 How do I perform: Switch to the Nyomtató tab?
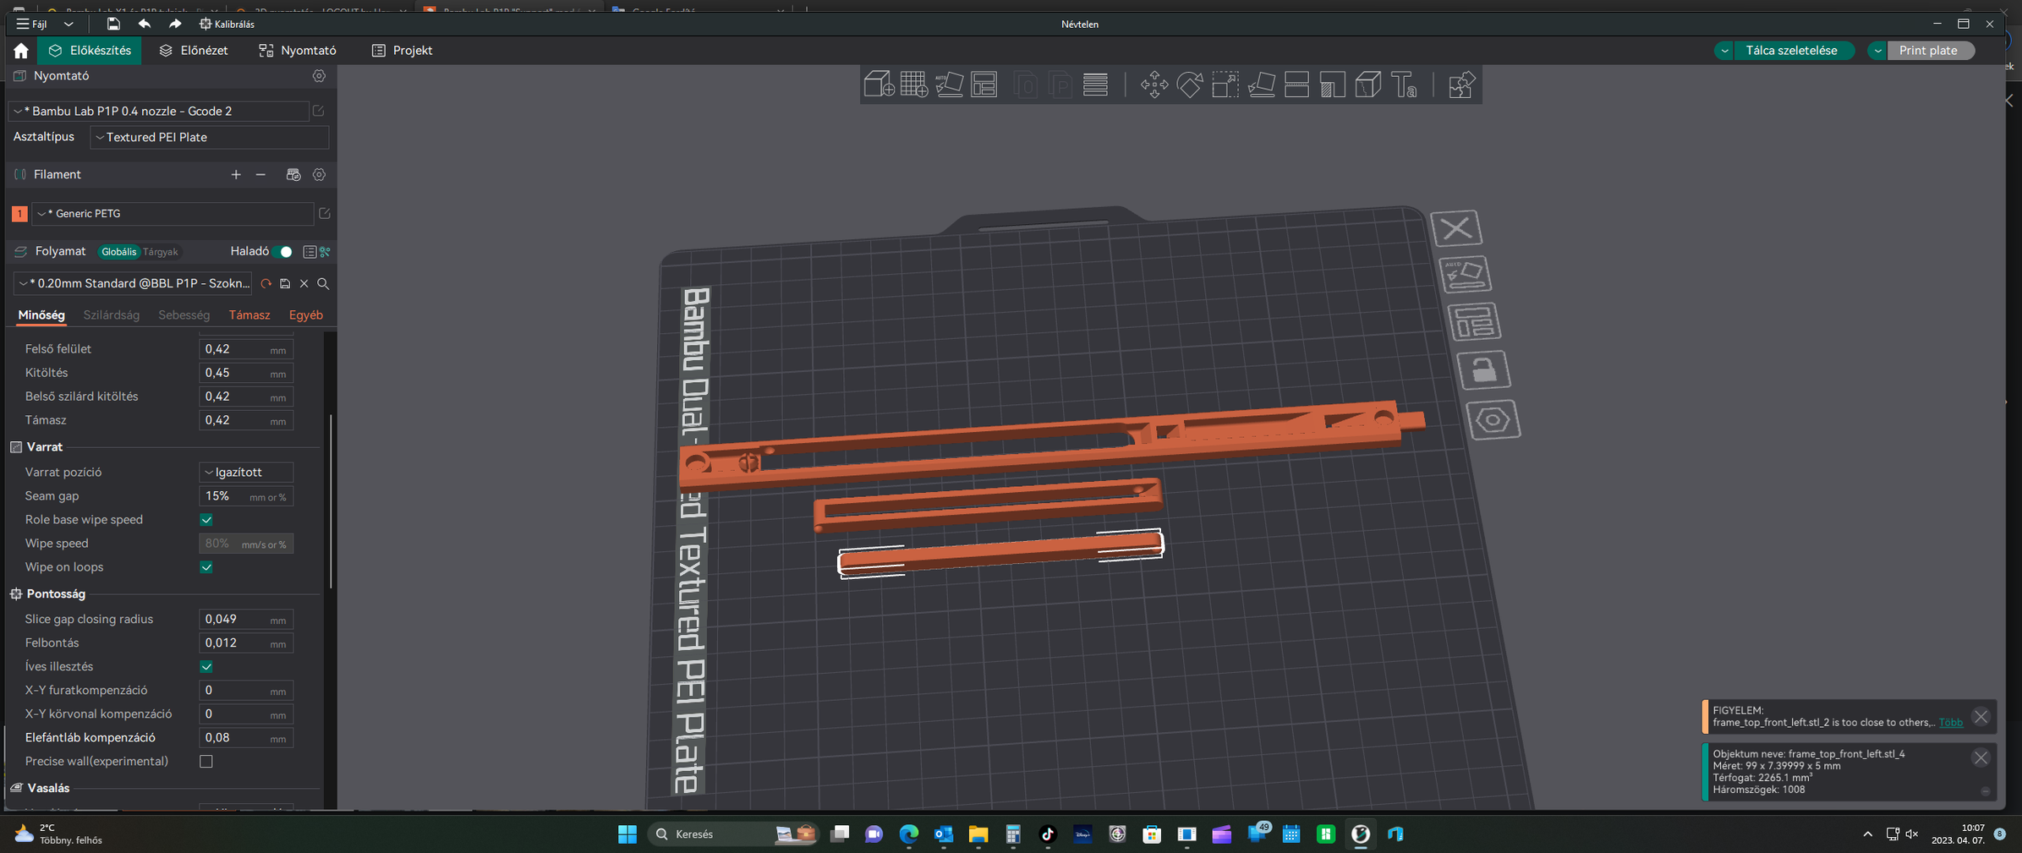click(298, 51)
